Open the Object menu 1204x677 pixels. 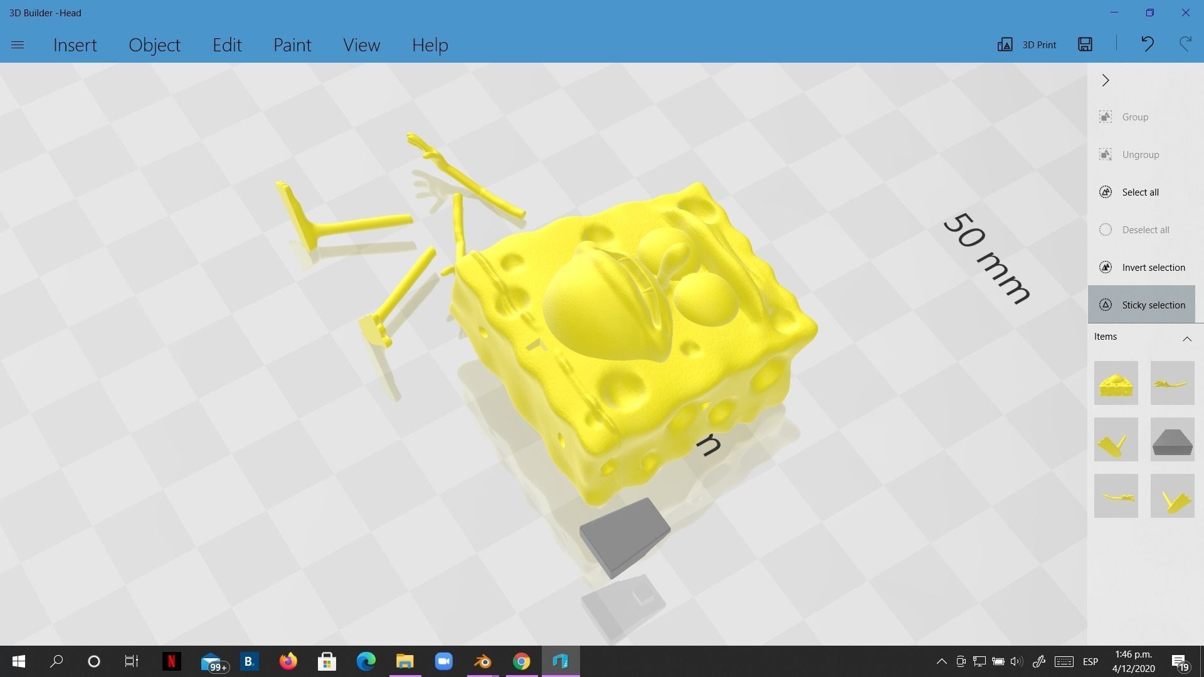tap(154, 45)
